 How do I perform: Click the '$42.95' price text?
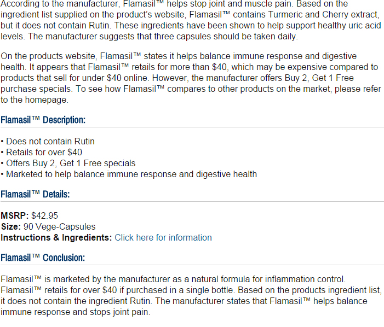(x=44, y=215)
